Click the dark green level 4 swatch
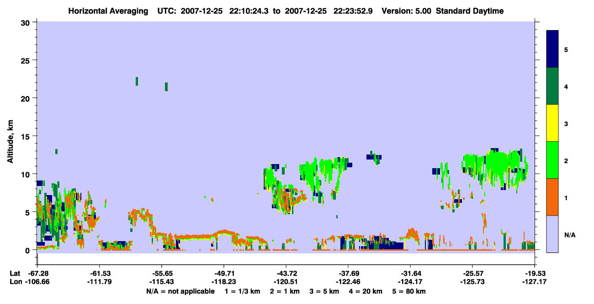The image size is (594, 304). click(552, 86)
